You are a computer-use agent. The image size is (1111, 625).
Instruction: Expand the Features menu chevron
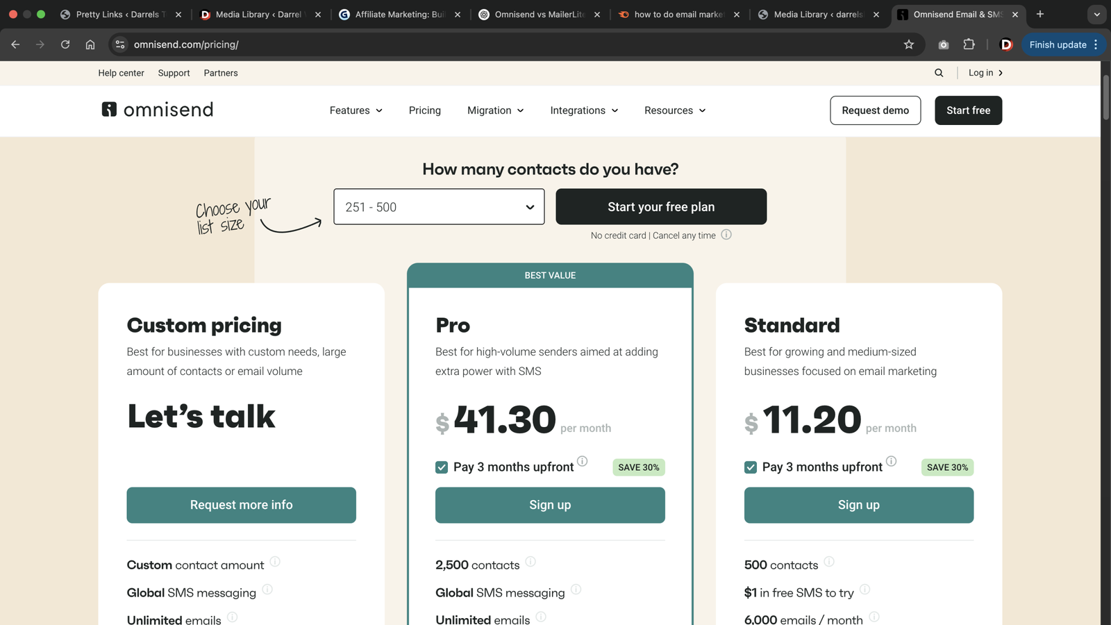[379, 110]
